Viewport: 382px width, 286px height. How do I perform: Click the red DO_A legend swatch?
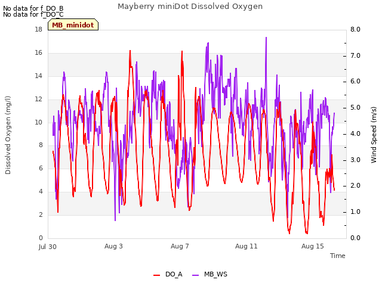tap(156, 275)
